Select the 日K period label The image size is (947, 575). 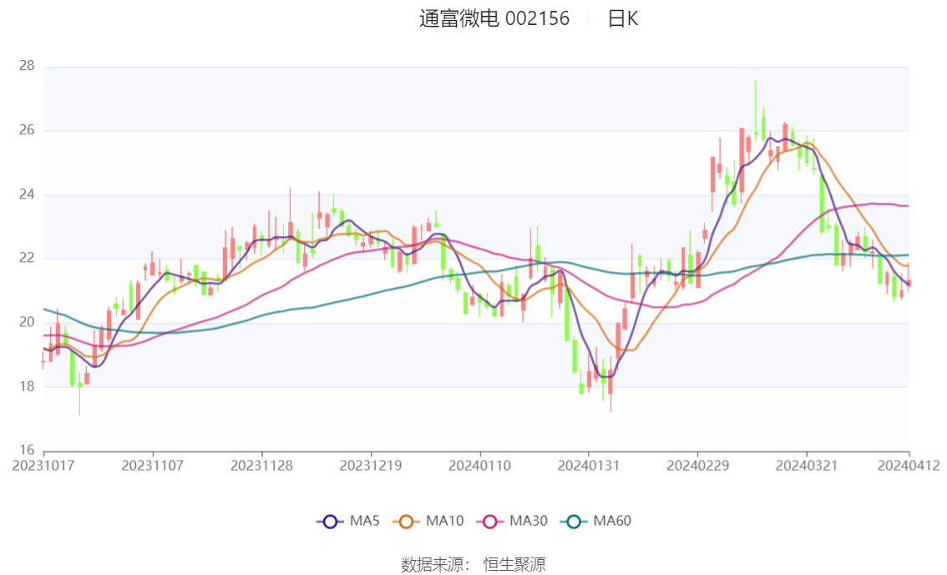(623, 19)
